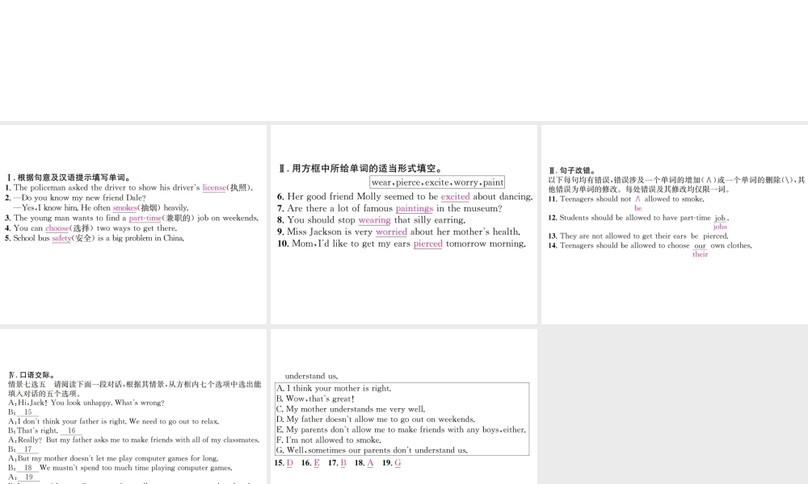Click the answer word 'worried' in sentence 9

point(391,232)
